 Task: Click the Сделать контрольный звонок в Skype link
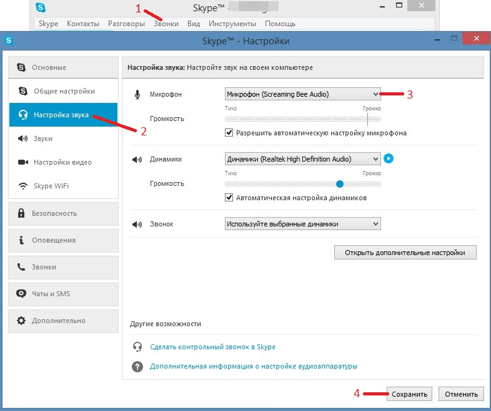tap(212, 347)
